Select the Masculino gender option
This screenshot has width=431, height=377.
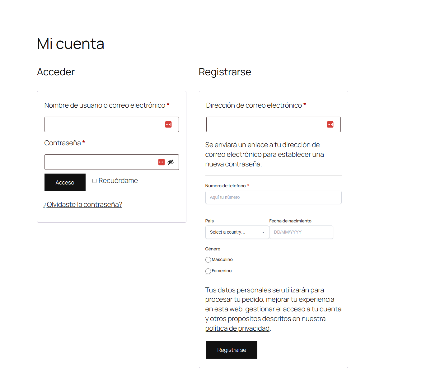click(208, 259)
